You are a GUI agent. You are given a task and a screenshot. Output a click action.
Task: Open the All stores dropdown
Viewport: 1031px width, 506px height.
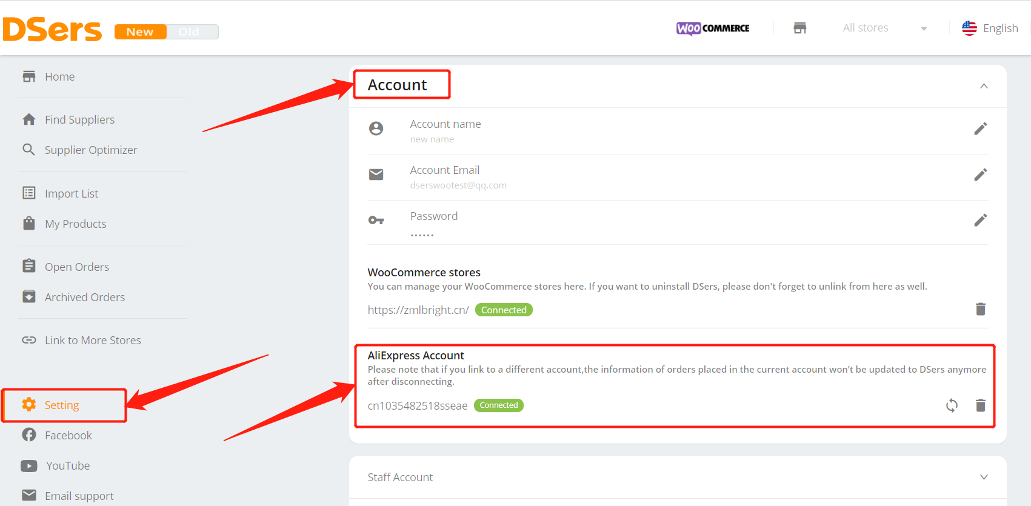tap(885, 28)
